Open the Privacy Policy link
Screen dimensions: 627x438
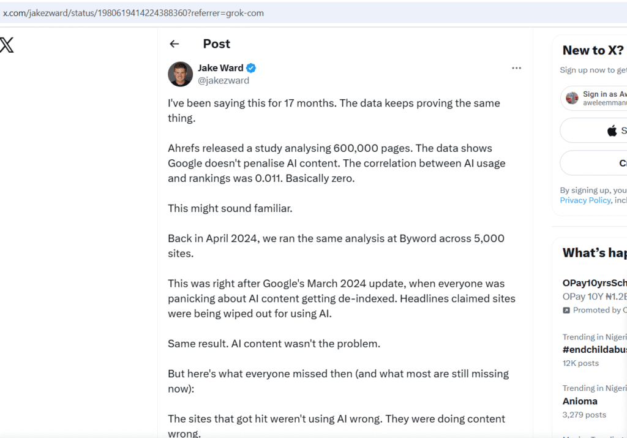(585, 200)
